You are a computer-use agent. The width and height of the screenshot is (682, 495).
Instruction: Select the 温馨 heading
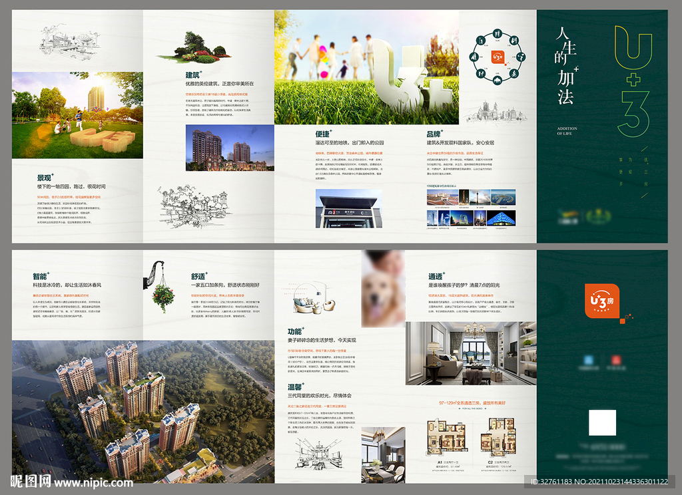295,387
